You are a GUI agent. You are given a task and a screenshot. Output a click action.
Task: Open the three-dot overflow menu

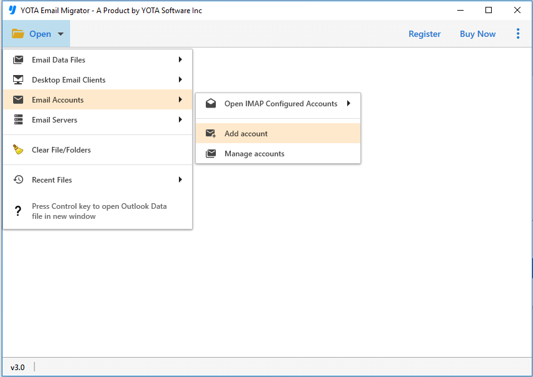pos(518,34)
